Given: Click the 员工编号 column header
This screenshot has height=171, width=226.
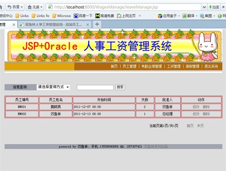Looking at the screenshot, I should point(22,100).
